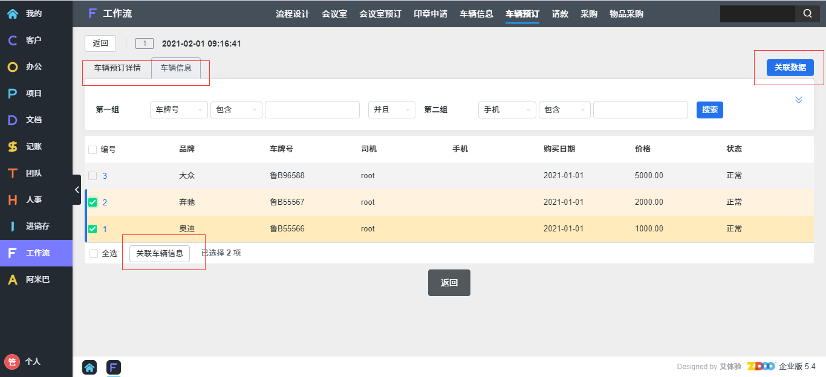Open the 进销存 module icon
Screen dimensions: 826x377
click(12, 226)
